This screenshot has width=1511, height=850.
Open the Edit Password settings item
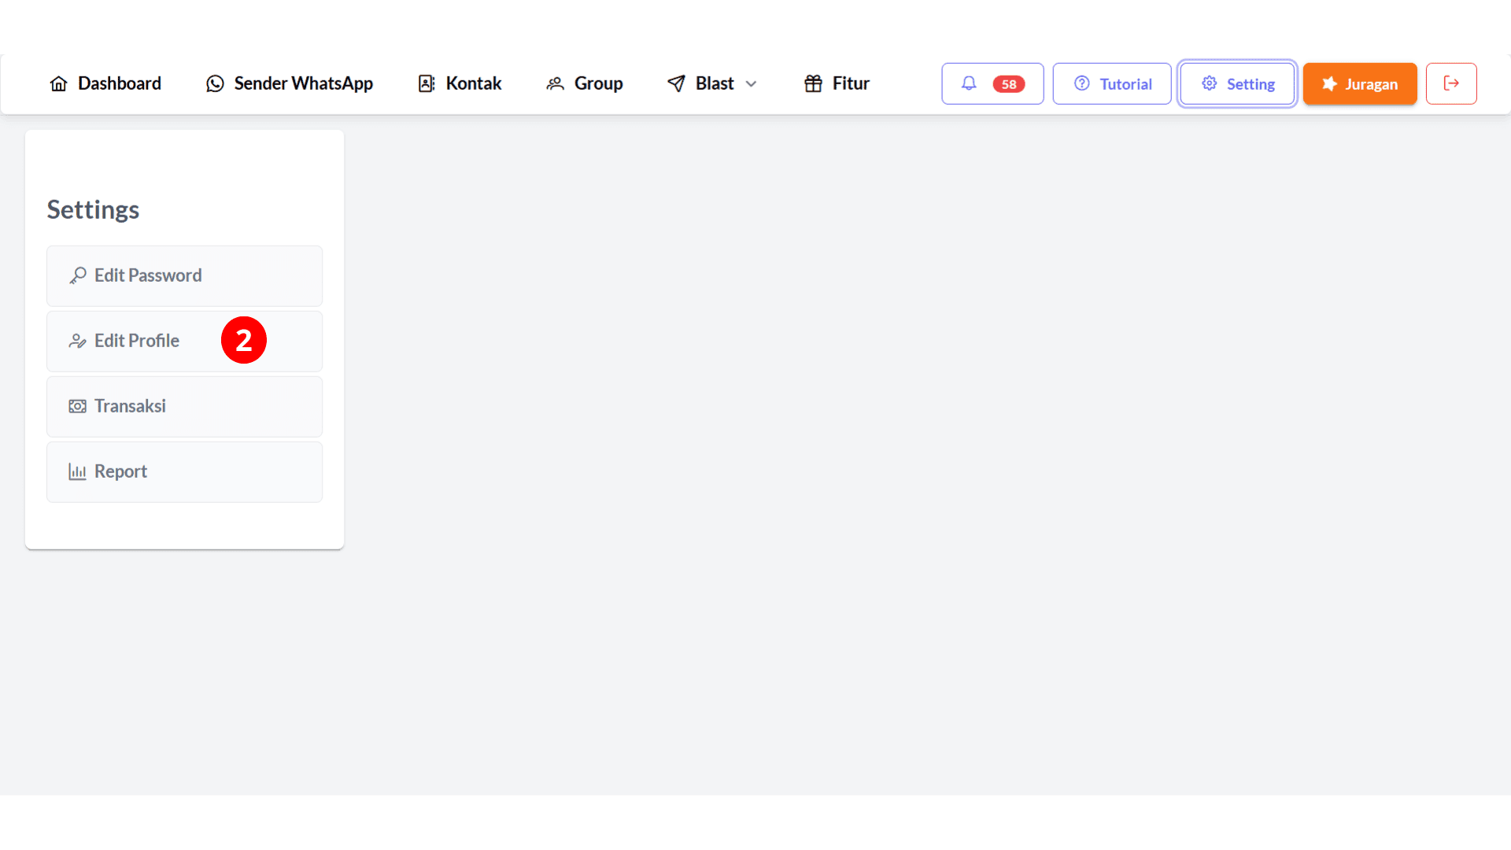pos(183,274)
